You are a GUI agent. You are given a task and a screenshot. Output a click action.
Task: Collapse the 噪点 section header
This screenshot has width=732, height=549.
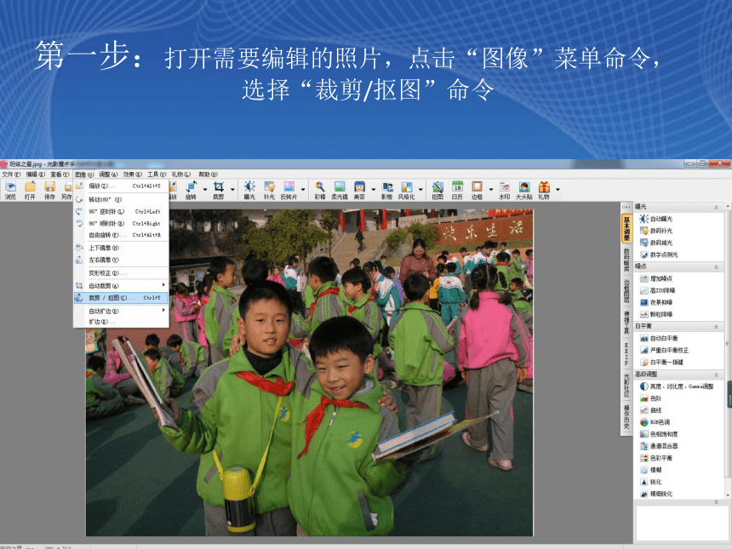point(716,267)
